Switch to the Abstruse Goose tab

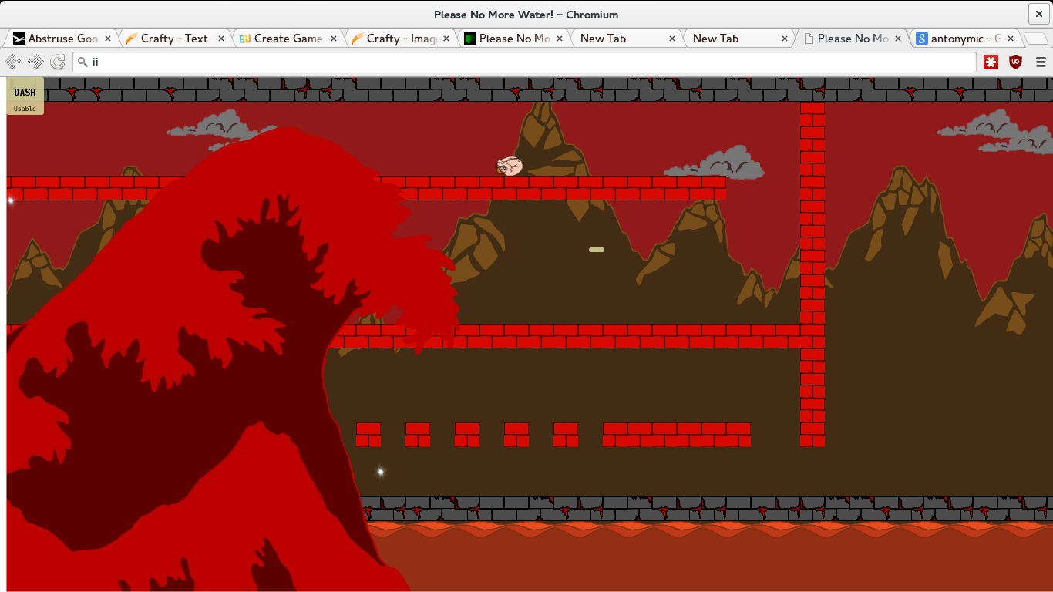point(62,38)
